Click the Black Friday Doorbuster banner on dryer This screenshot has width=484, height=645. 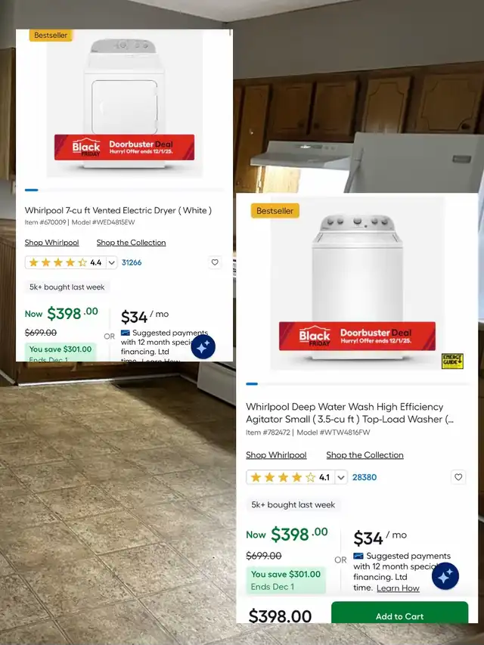click(124, 147)
